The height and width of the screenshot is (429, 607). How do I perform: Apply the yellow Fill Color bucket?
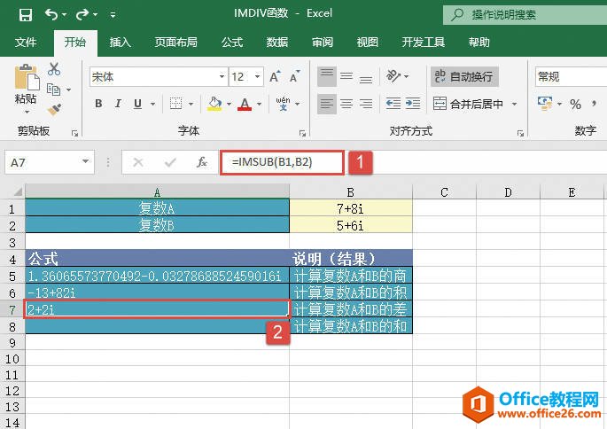(x=214, y=104)
